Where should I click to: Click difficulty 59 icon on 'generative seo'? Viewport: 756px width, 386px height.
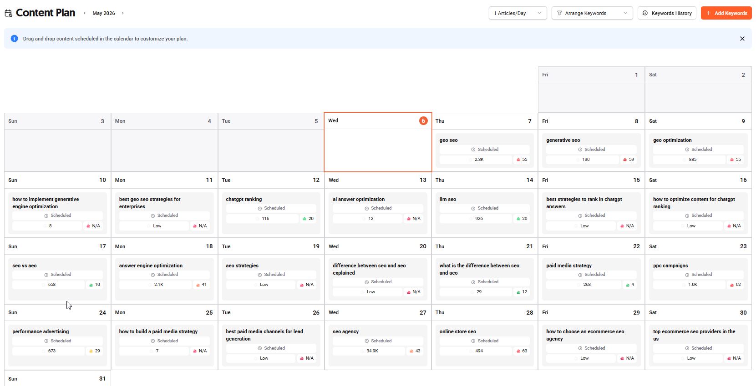pos(625,160)
